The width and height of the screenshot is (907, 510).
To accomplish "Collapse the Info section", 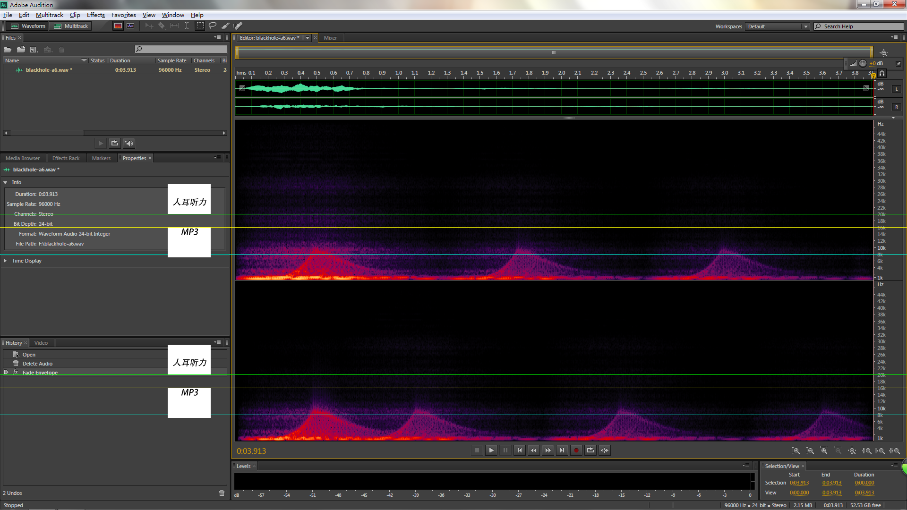I will [x=5, y=182].
